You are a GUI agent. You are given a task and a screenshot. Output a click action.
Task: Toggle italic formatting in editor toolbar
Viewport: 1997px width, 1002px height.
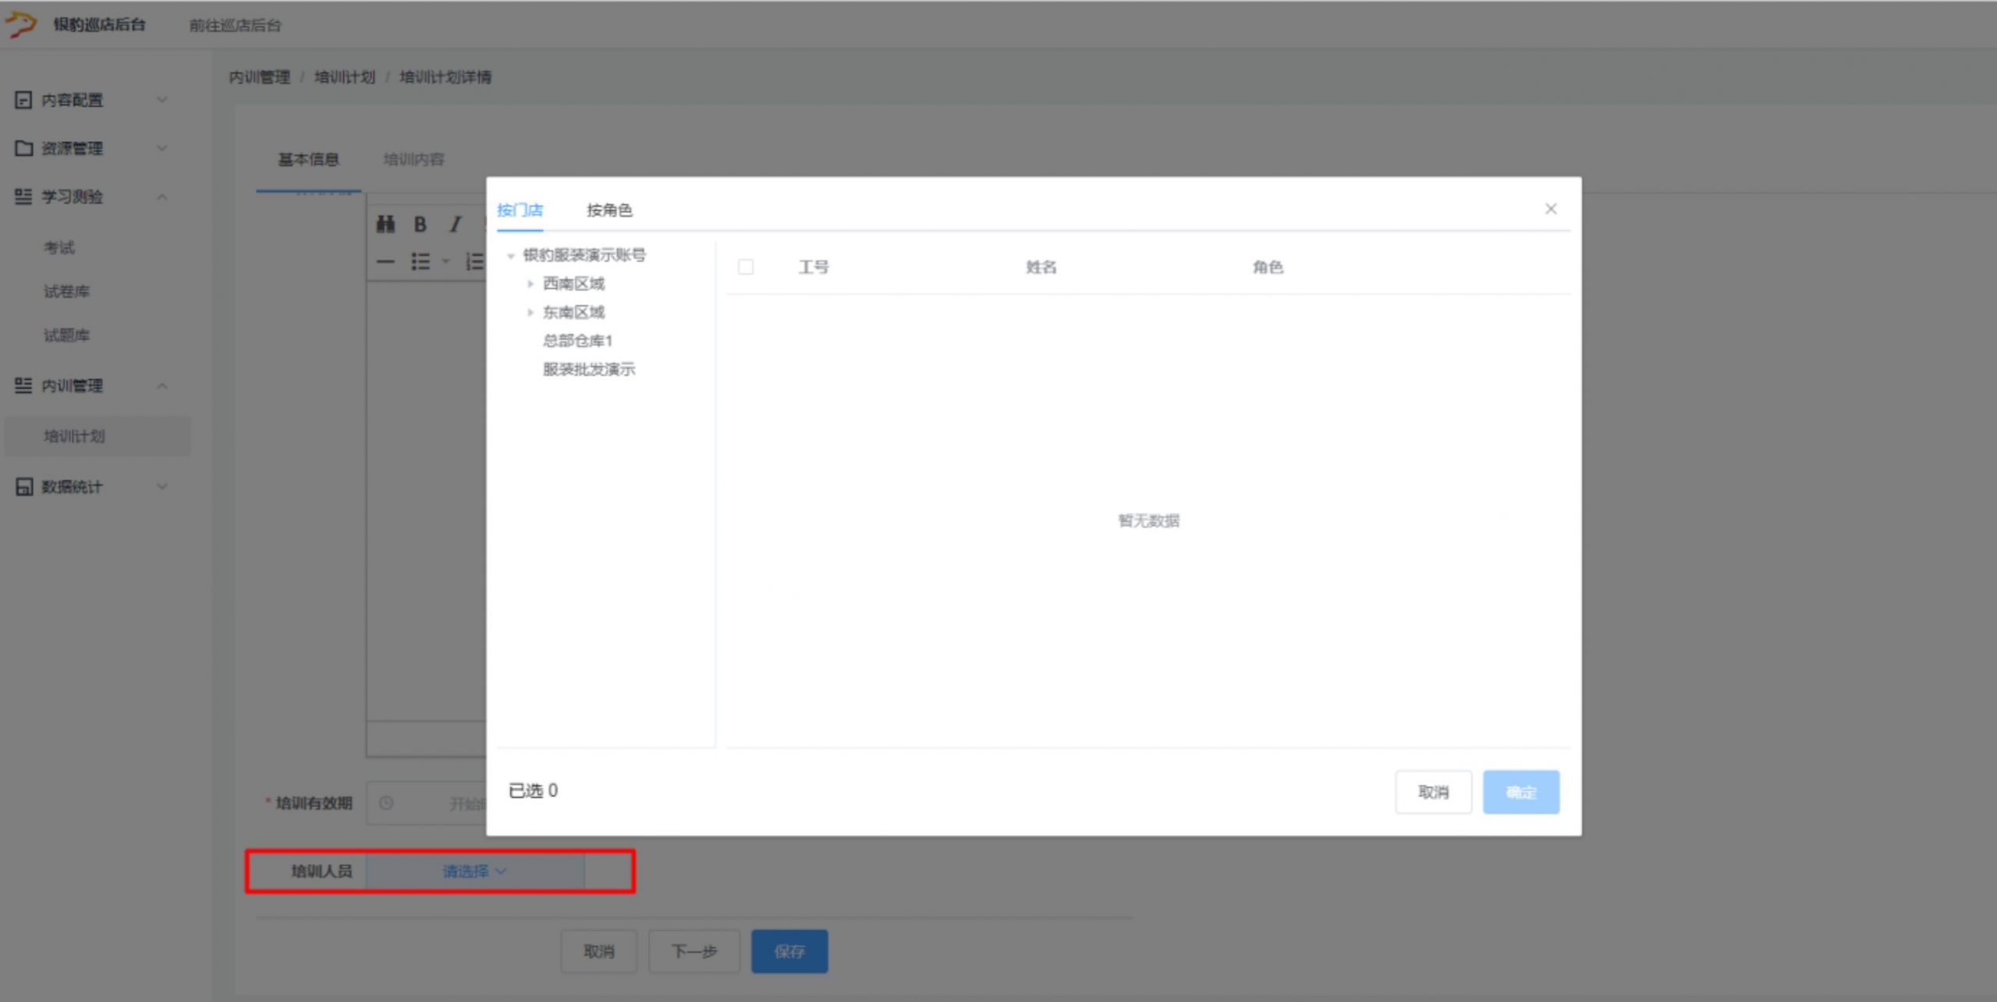[x=455, y=225]
